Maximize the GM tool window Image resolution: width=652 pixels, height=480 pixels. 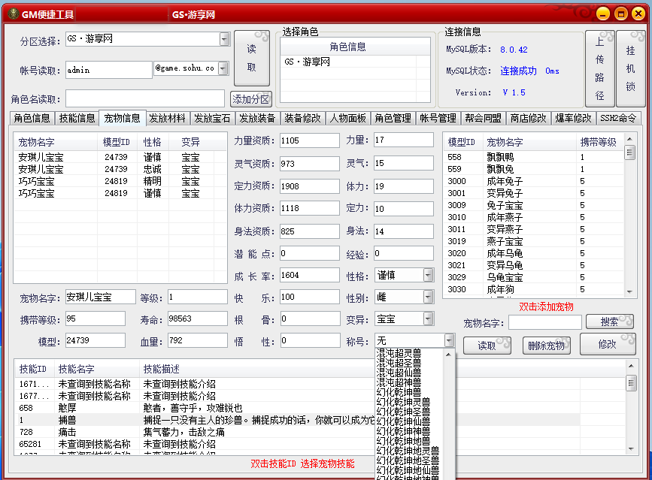(620, 14)
